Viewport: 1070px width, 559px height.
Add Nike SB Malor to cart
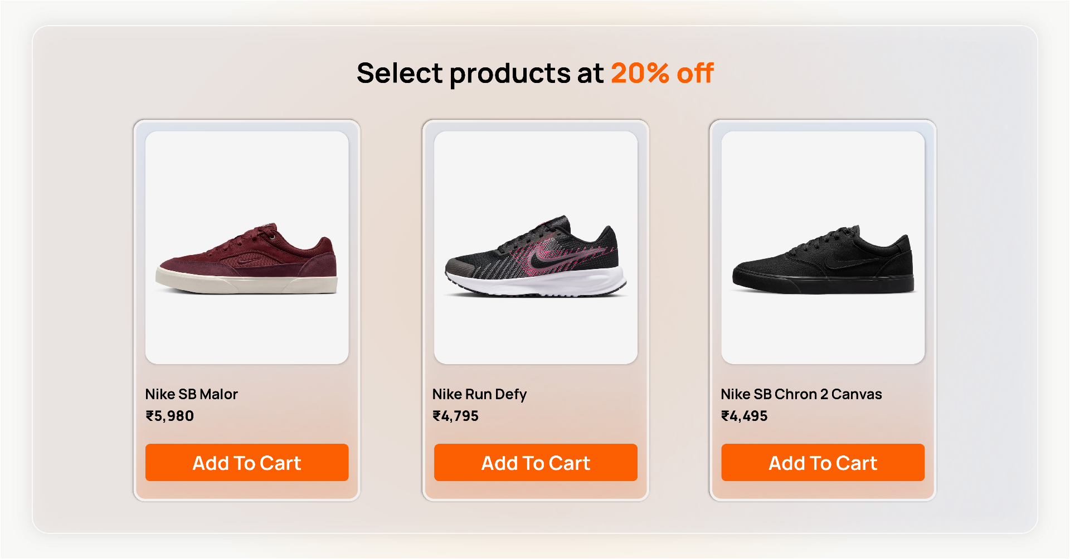pos(247,462)
